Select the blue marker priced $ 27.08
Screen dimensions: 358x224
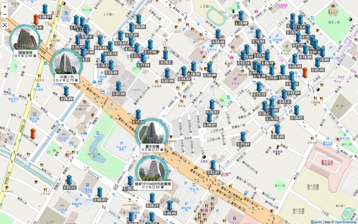[x=293, y=85]
